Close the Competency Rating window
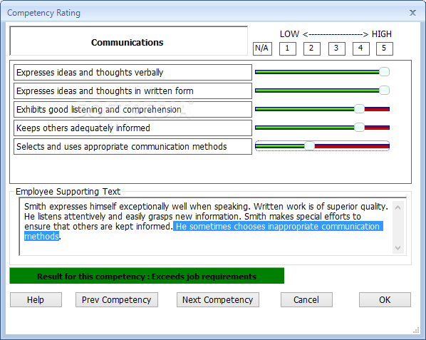The height and width of the screenshot is (340, 426). click(x=412, y=13)
